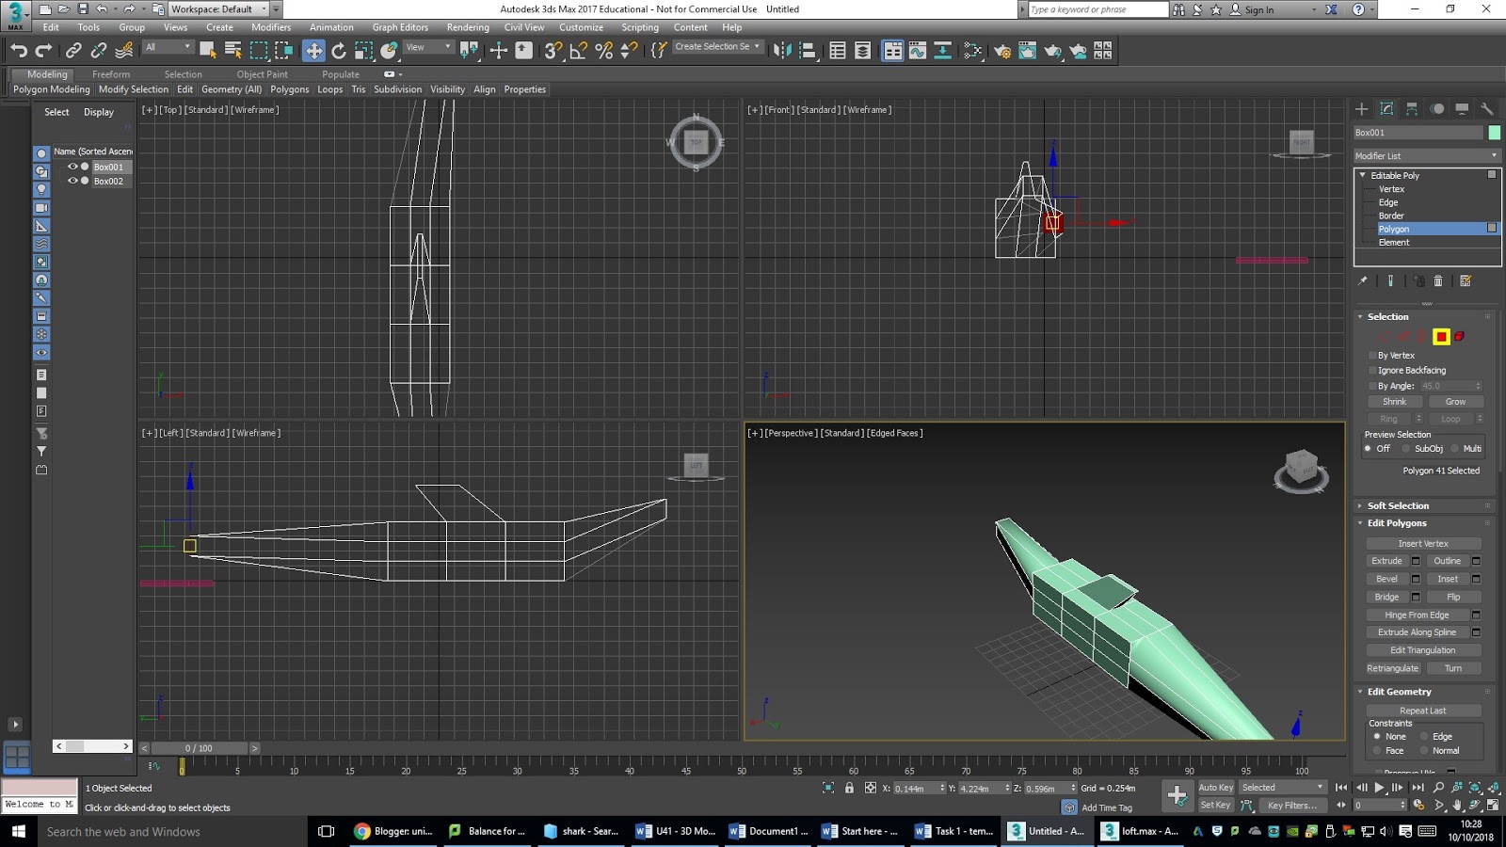Click the Play Animation button

tap(1379, 788)
